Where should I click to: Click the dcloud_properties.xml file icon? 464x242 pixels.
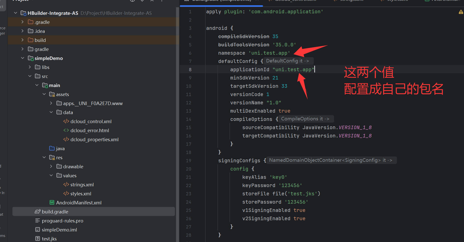[x=66, y=139]
